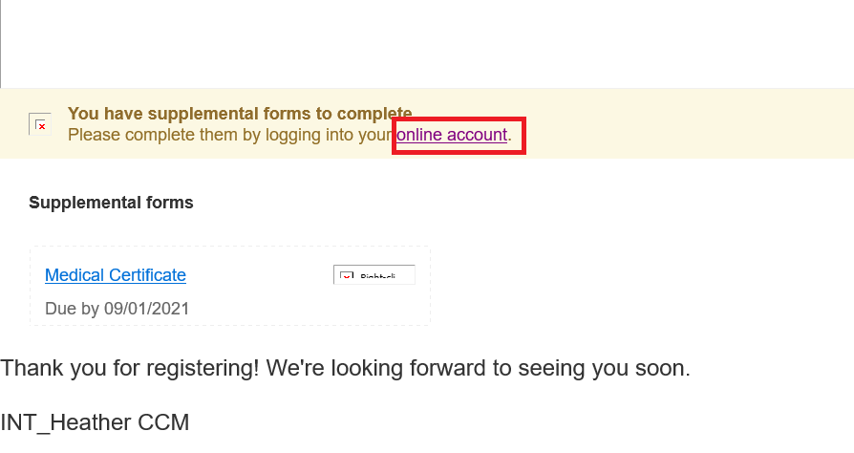Open the Medical Certificate form link

pyautogui.click(x=116, y=275)
